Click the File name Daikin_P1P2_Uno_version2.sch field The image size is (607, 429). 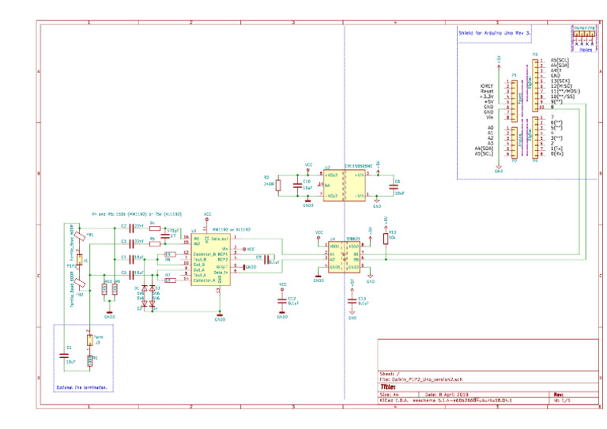coord(421,379)
